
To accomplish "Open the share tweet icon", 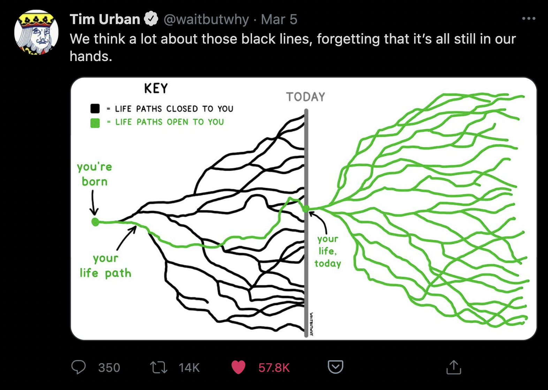I will click(x=454, y=367).
